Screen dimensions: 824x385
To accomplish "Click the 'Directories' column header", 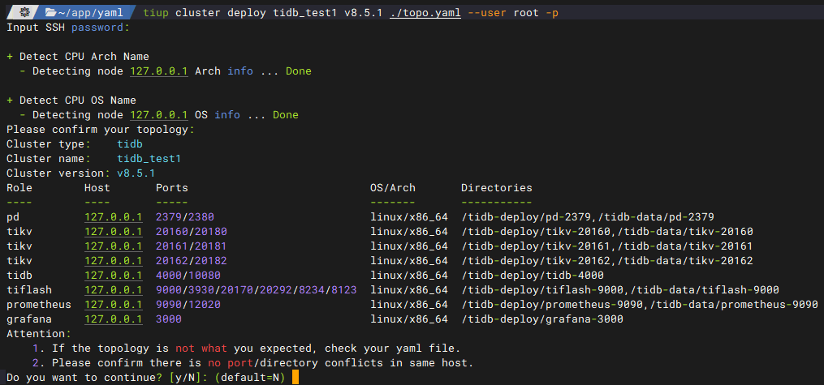I will click(x=497, y=188).
